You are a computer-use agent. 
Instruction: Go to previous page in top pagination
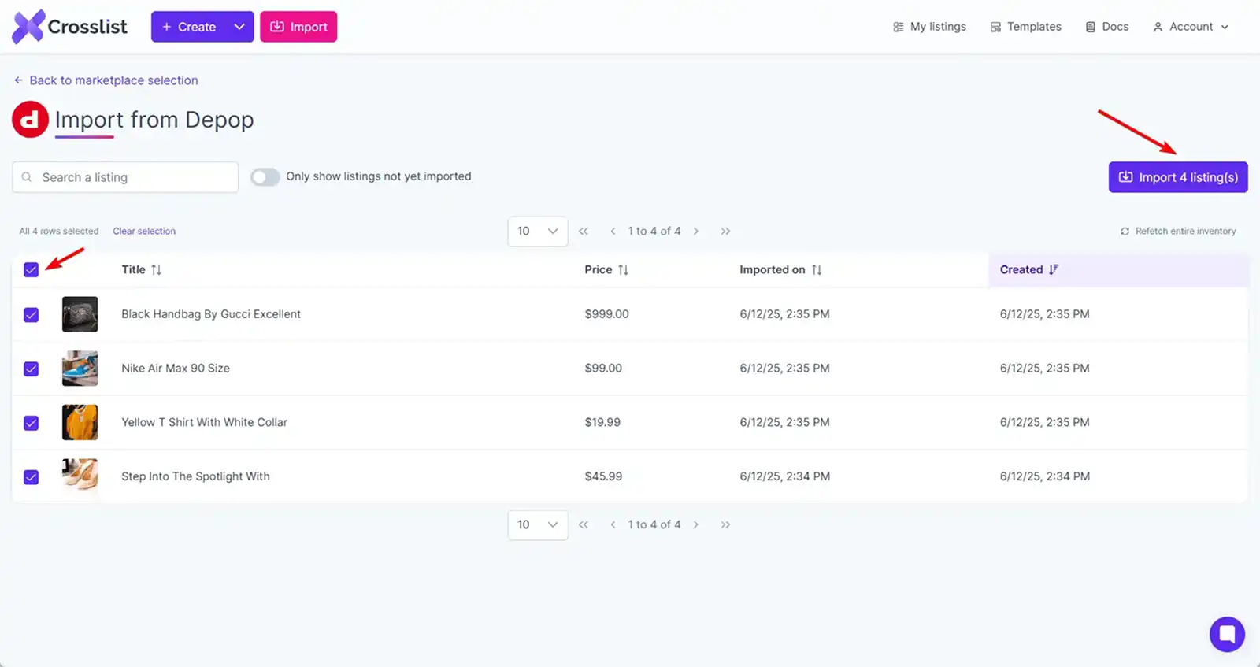point(613,232)
